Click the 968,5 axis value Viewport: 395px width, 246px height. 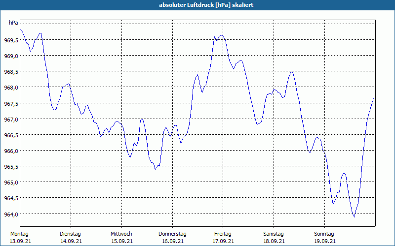pyautogui.click(x=11, y=72)
